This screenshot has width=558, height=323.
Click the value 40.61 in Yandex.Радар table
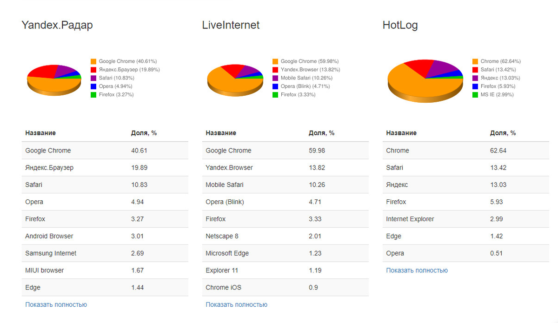point(139,151)
